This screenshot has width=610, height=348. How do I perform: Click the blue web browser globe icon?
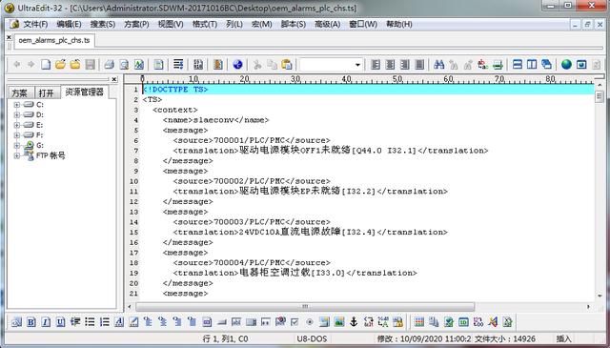(237, 64)
